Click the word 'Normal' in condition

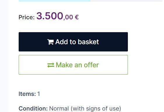59,108
